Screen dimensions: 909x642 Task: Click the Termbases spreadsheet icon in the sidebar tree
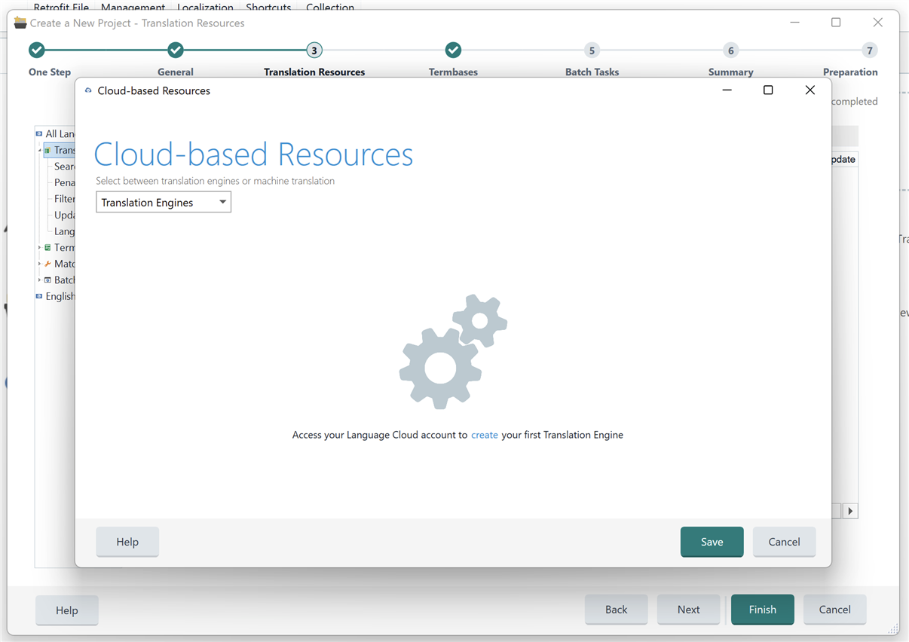(47, 247)
